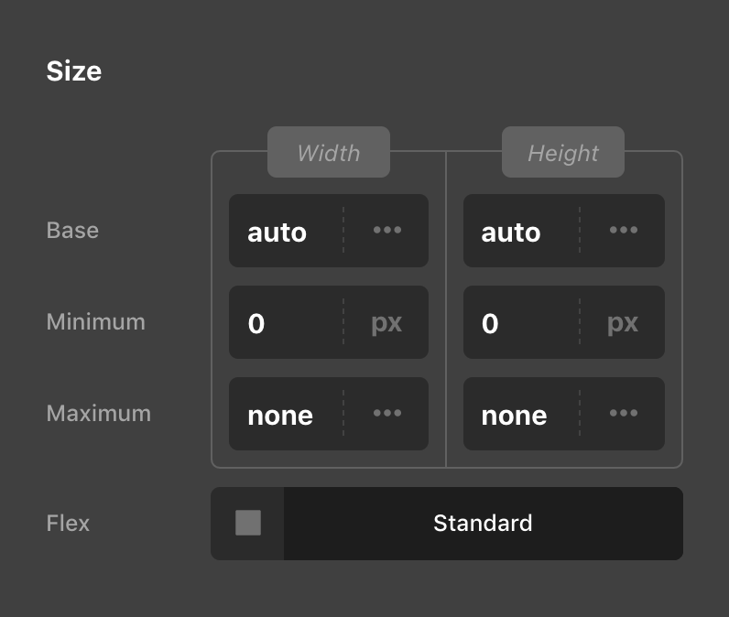Click the Base row label

(x=72, y=230)
